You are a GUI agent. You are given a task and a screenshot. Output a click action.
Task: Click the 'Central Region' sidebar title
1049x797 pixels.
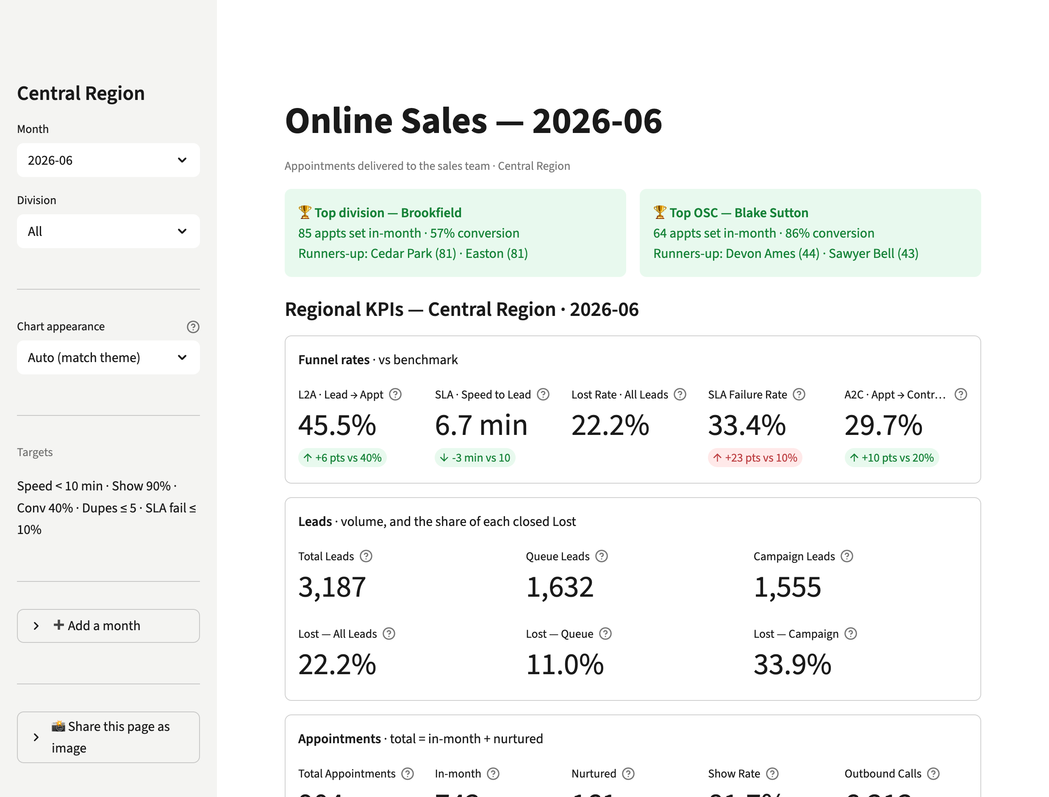80,94
